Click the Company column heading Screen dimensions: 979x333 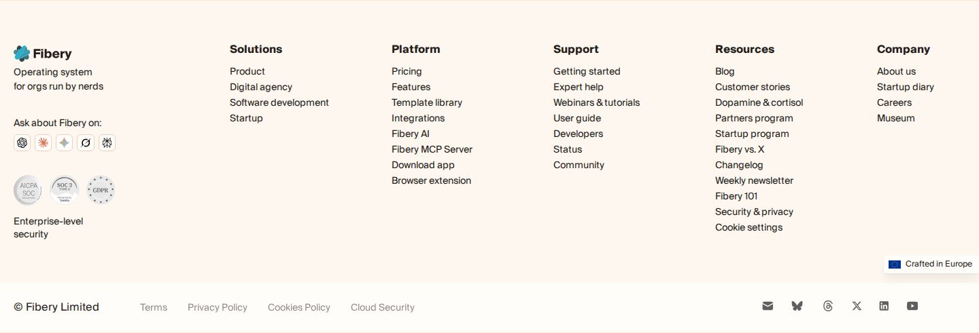click(903, 49)
